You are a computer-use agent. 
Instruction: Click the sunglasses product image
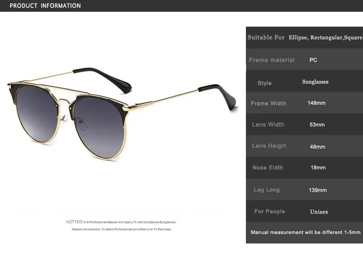click(122, 114)
